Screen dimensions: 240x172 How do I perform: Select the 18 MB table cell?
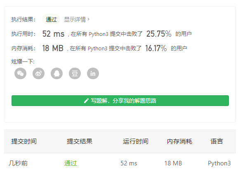point(173,163)
